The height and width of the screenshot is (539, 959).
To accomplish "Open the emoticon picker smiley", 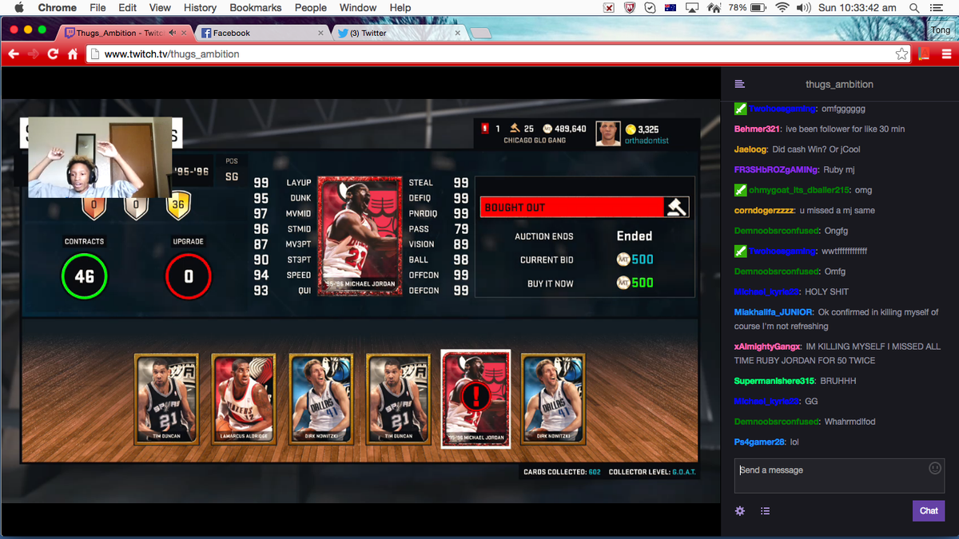I will pyautogui.click(x=935, y=468).
